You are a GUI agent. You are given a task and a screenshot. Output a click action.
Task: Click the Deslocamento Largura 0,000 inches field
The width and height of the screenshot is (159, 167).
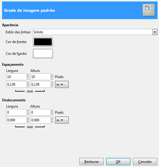[16, 120]
